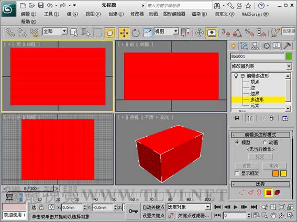297x222 pixels.
Task: Open Edit Named Selection Sets
Action: (x=275, y=33)
